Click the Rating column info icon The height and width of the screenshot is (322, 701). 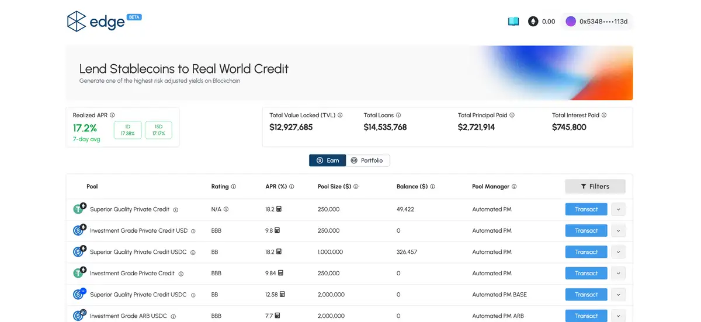(x=234, y=187)
